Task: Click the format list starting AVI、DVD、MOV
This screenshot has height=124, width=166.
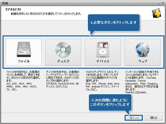Action: point(22,87)
